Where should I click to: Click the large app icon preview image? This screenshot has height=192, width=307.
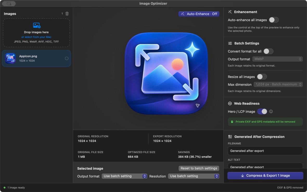click(166, 73)
